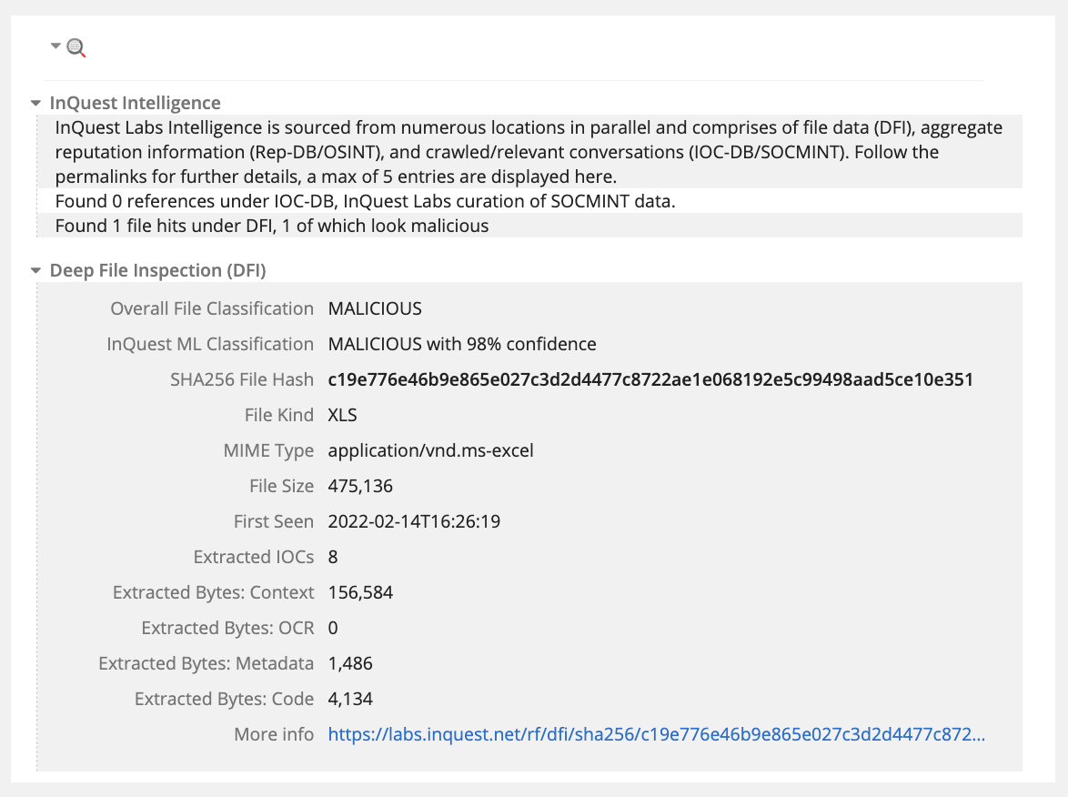1068x797 pixels.
Task: Click the DFI file hits found row
Action: pos(272,226)
